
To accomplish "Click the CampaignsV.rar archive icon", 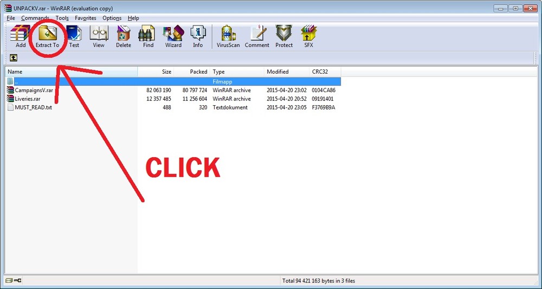I will [x=10, y=90].
